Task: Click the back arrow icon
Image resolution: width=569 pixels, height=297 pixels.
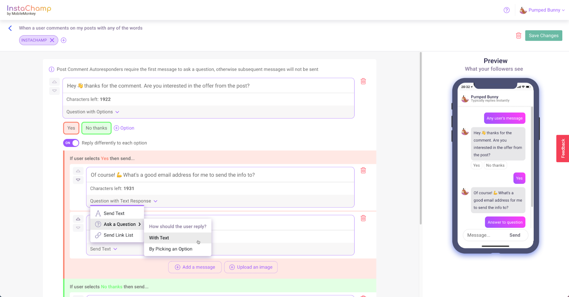Action: [10, 28]
